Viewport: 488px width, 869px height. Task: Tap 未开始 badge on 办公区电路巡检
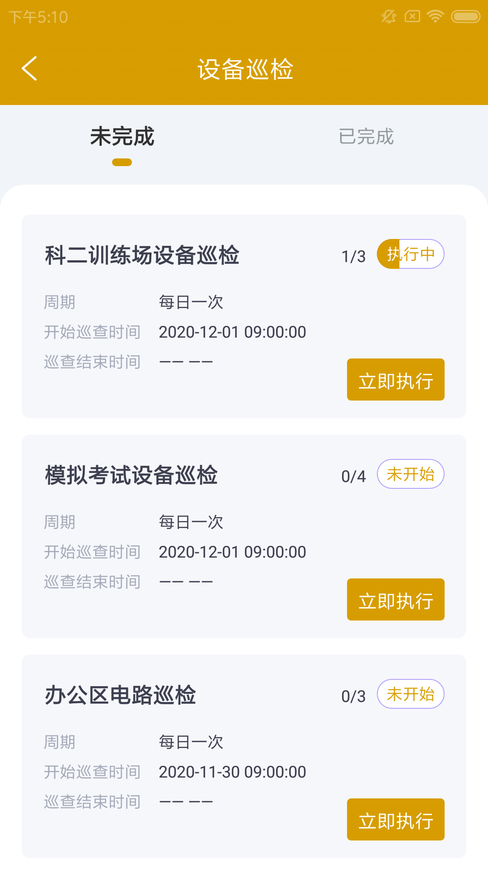pos(410,694)
